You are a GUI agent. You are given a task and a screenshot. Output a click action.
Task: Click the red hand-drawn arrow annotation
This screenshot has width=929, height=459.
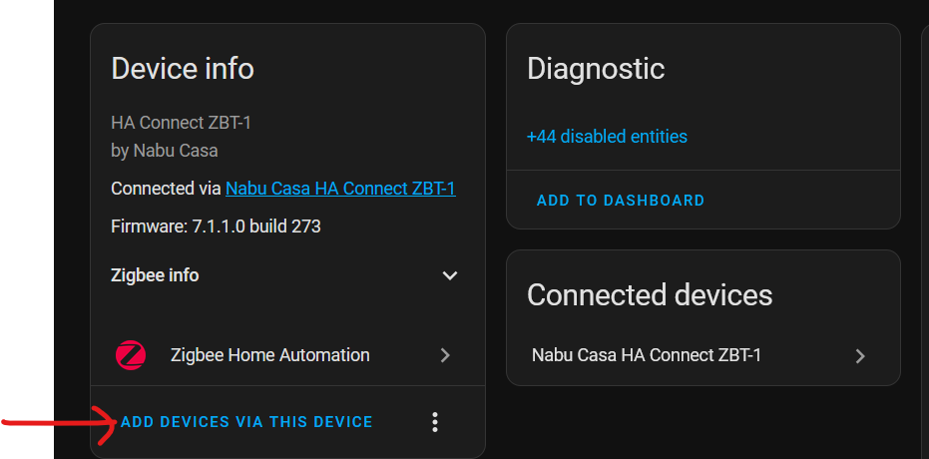tap(59, 422)
